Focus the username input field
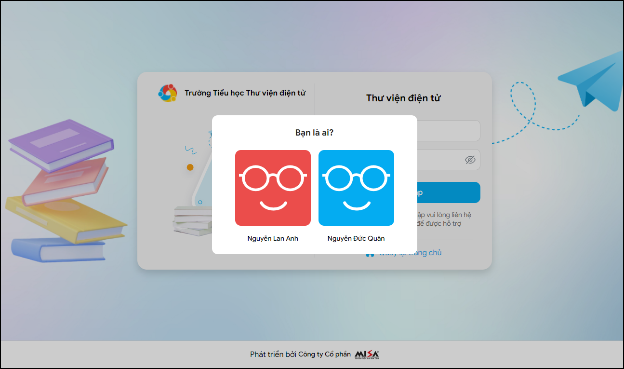 449,131
